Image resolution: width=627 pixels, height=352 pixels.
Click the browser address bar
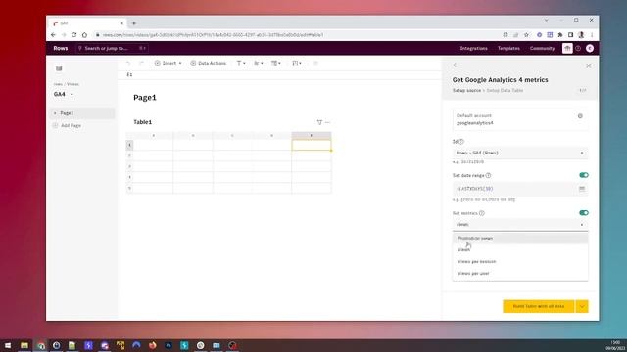tap(296, 35)
